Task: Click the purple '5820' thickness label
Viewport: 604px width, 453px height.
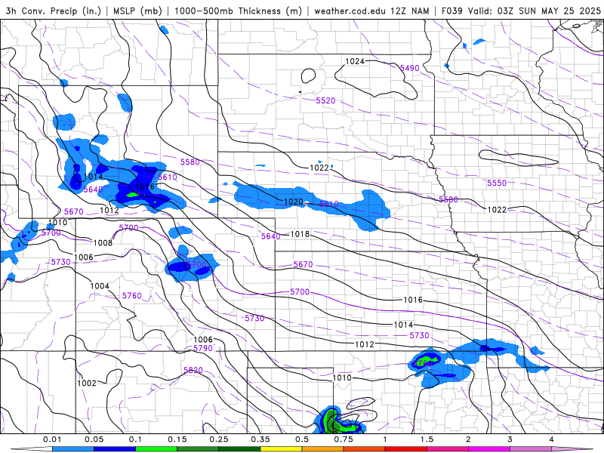Action: click(193, 370)
